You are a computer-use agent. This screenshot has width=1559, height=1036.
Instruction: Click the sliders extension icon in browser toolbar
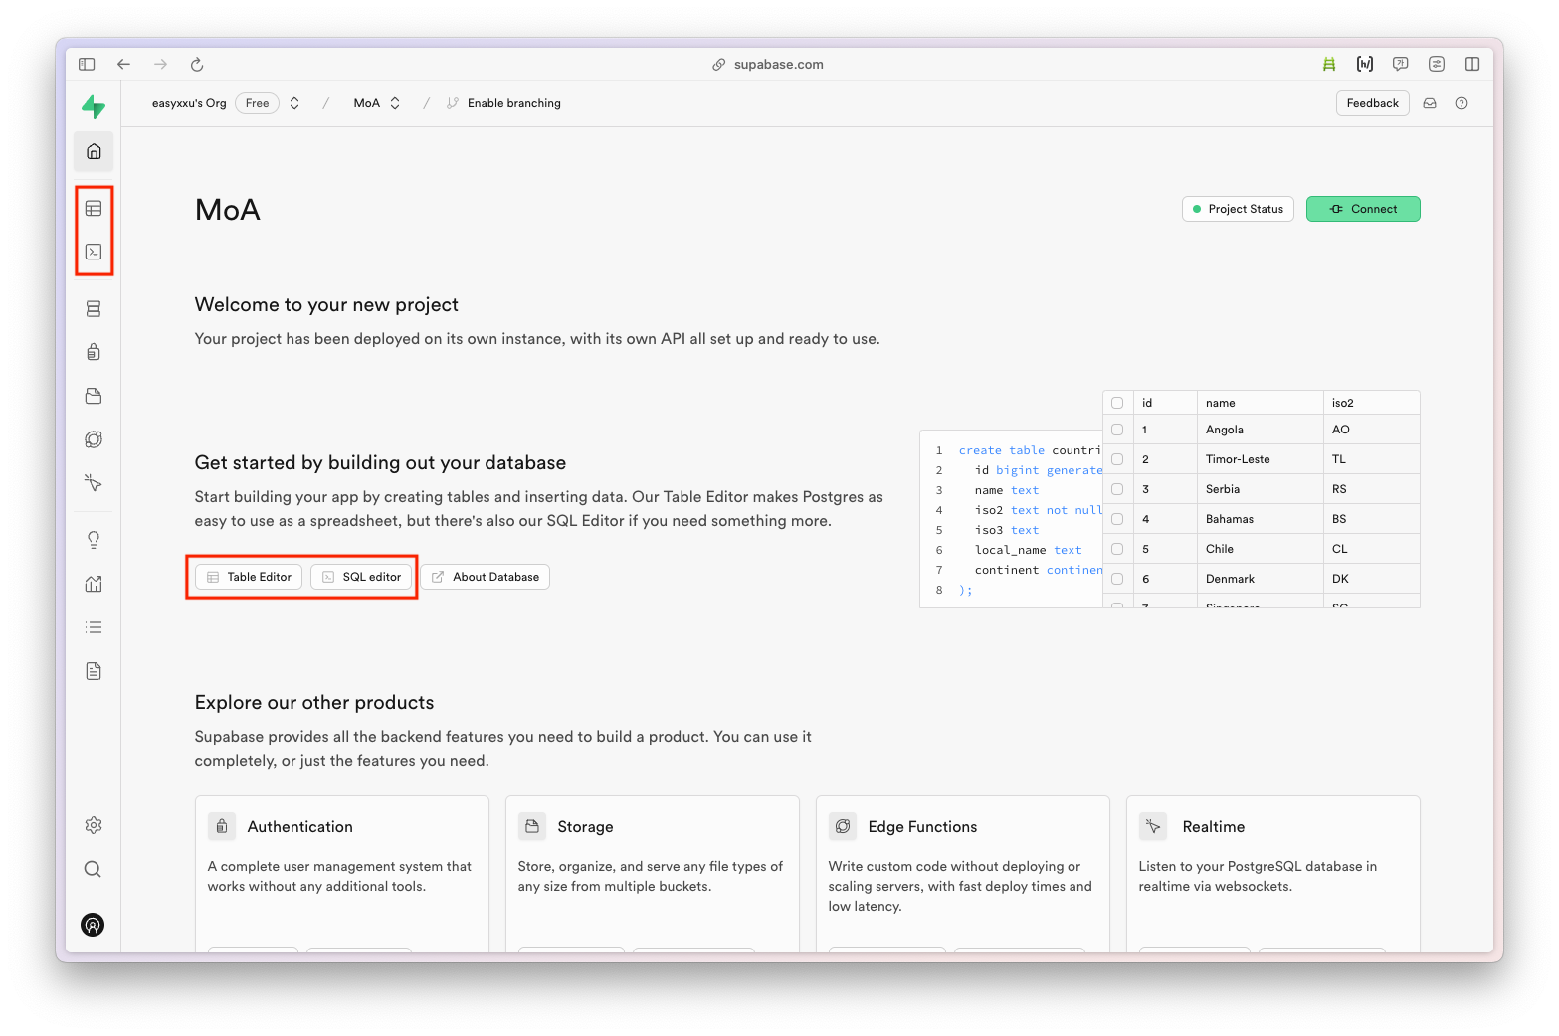pyautogui.click(x=1437, y=64)
